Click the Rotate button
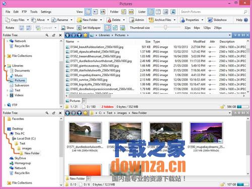The width and height of the screenshot is (252, 189). click(x=10, y=28)
